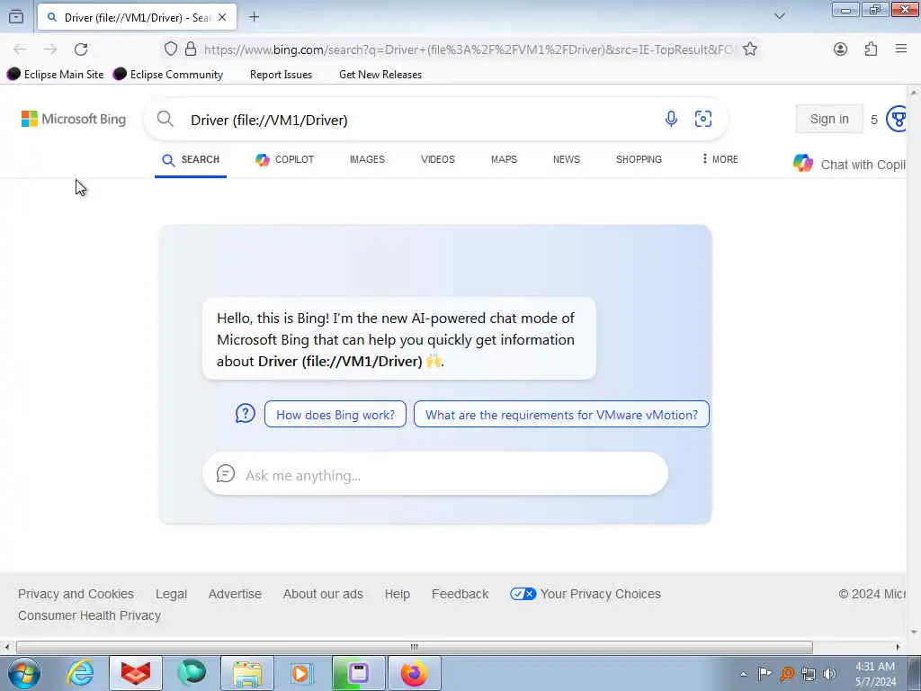
Task: Open Microsoft Rewards trophy icon
Action: [897, 119]
